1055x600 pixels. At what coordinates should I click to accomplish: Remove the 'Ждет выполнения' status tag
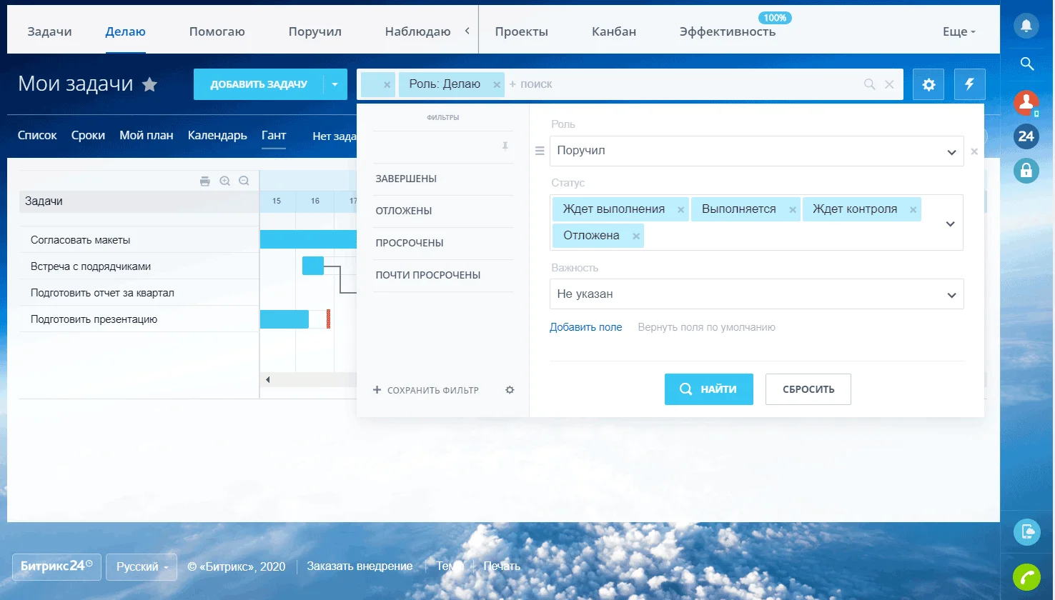tap(680, 210)
